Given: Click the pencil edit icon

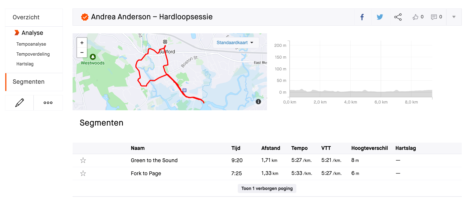Looking at the screenshot, I should (x=20, y=103).
